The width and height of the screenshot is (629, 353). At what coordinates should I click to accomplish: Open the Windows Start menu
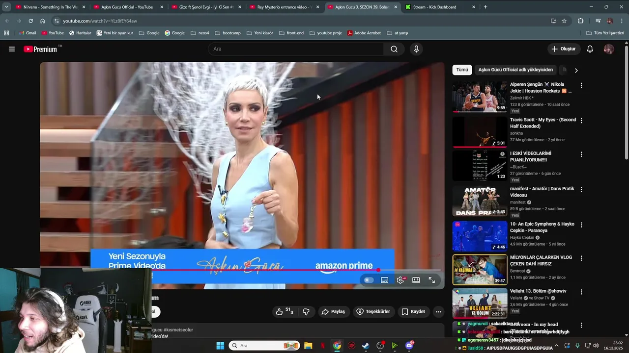(x=220, y=346)
